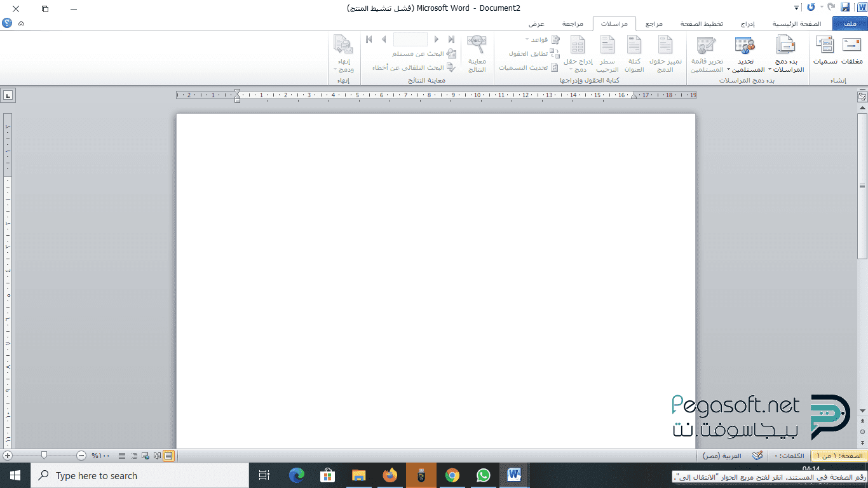Expand Insert Merge Field (إدراج حقل دمج) dropdown
Viewport: 868px width, 488px height.
coord(578,54)
